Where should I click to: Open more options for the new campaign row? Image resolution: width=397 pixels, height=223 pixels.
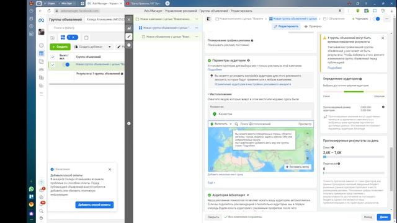(x=197, y=19)
